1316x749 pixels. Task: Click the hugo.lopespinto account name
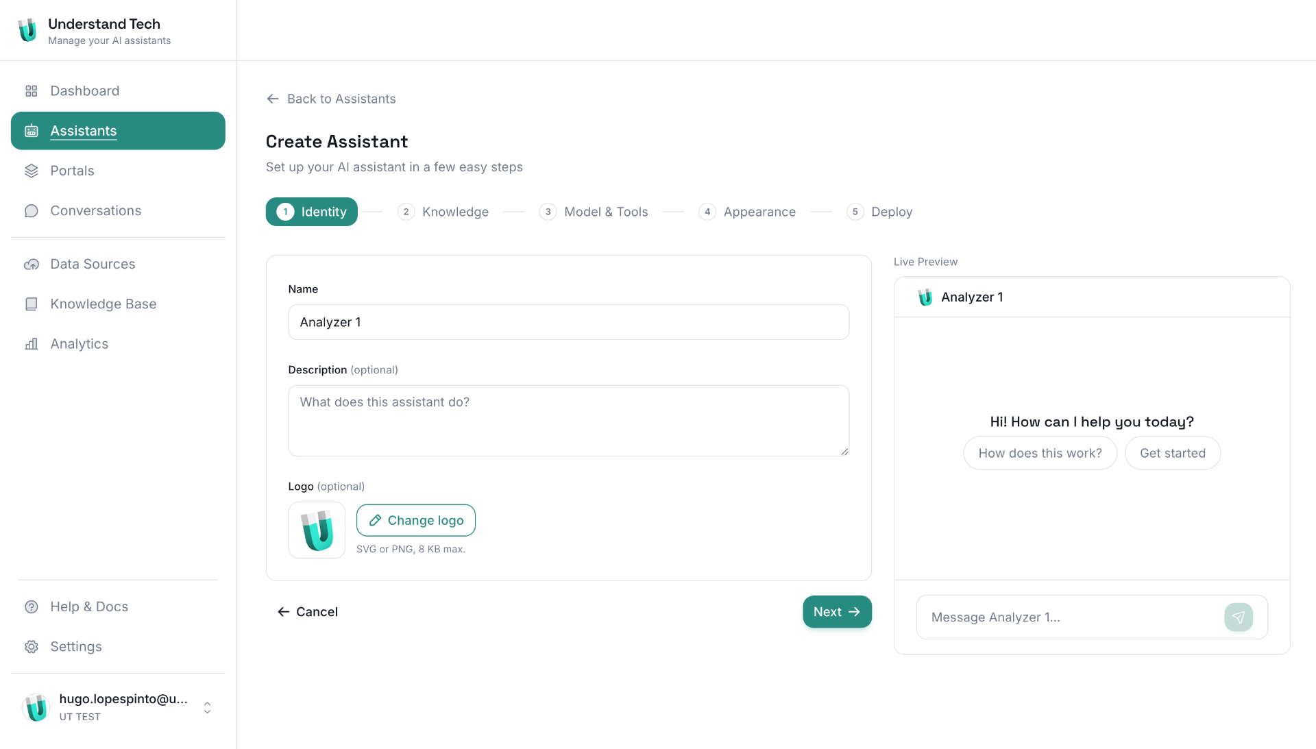(123, 699)
